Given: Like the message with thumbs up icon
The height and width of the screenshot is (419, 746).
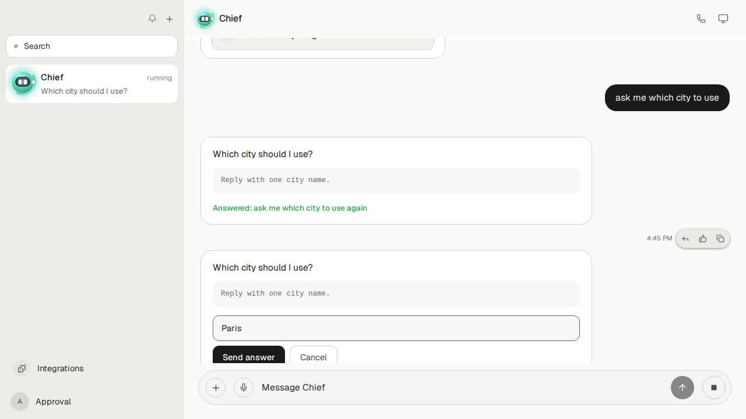Looking at the screenshot, I should point(703,239).
